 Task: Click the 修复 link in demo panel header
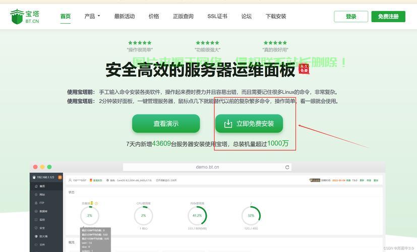click(369, 180)
